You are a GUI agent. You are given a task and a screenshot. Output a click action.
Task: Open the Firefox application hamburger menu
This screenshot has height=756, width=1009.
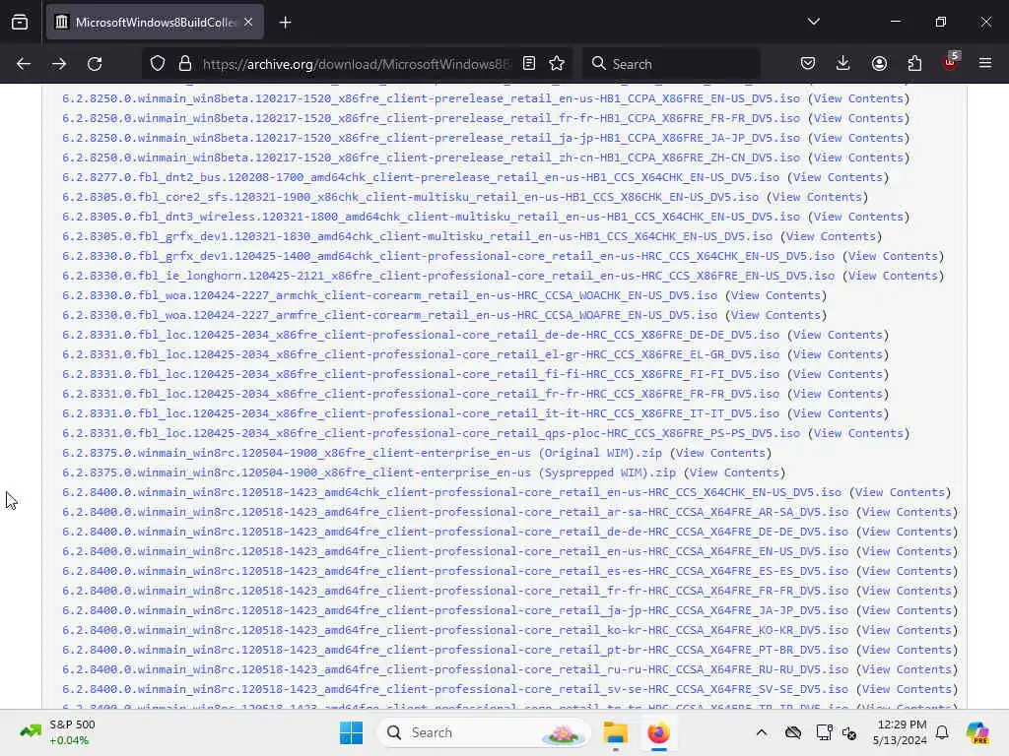[985, 63]
